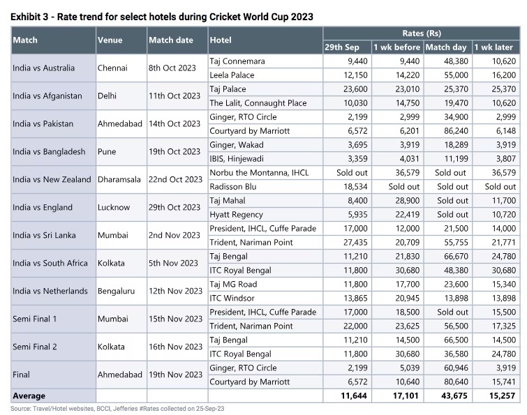Click the '15th Nov 2023' date cell
This screenshot has width=527, height=415.
(x=177, y=319)
